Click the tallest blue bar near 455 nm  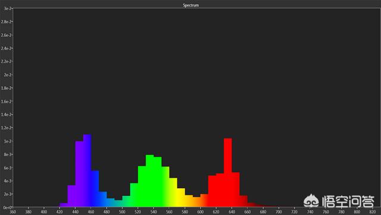pos(88,170)
